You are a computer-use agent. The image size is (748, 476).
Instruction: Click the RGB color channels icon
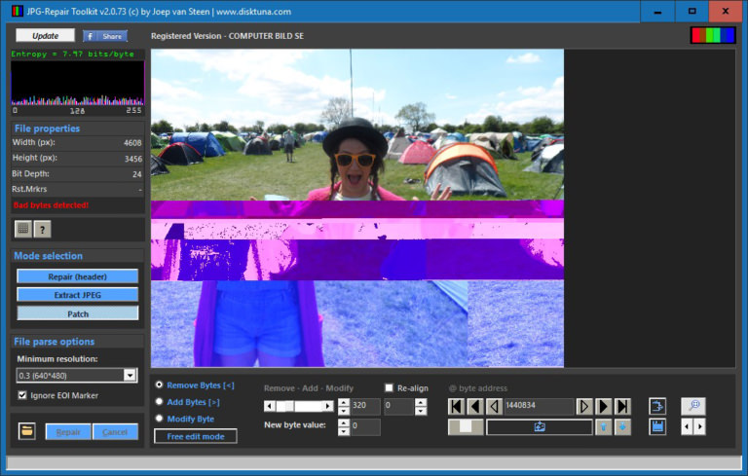click(713, 36)
